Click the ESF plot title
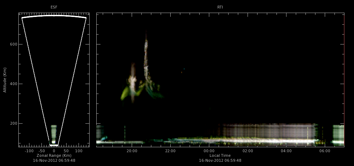Image resolution: width=354 pixels, height=166 pixels. pyautogui.click(x=54, y=7)
